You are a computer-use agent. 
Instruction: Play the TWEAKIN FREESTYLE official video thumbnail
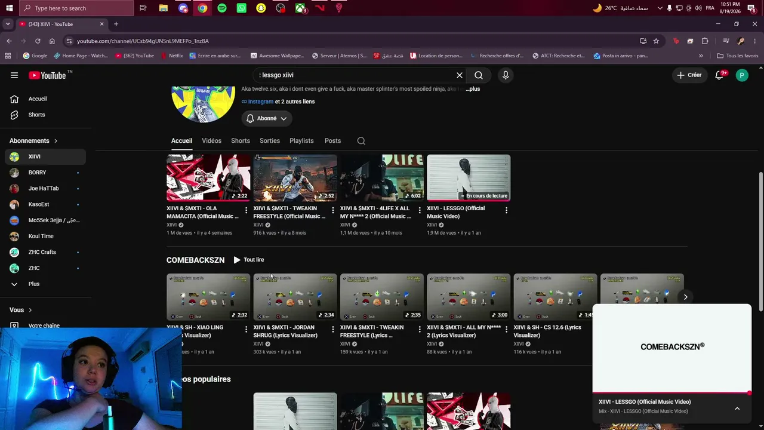(x=295, y=178)
